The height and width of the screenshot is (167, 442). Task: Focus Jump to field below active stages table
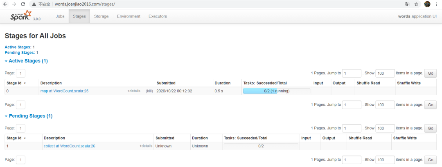(352, 105)
